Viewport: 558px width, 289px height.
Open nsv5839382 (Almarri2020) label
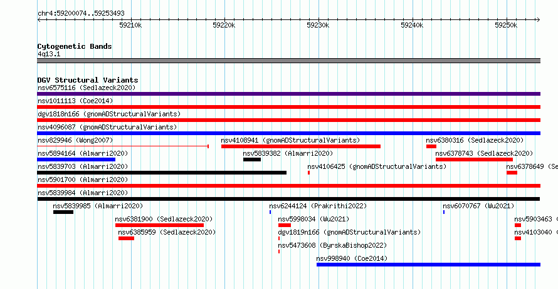pos(288,153)
